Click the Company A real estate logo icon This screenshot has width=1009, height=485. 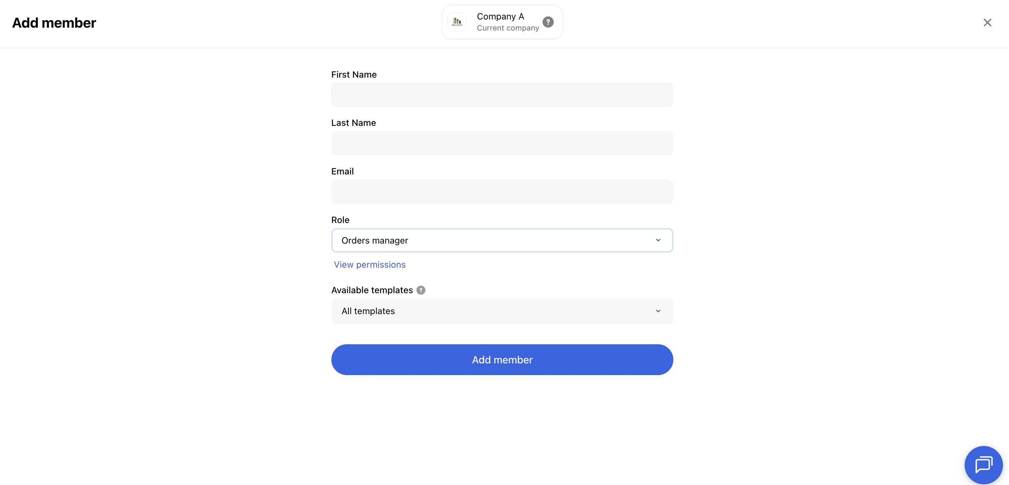coord(457,22)
